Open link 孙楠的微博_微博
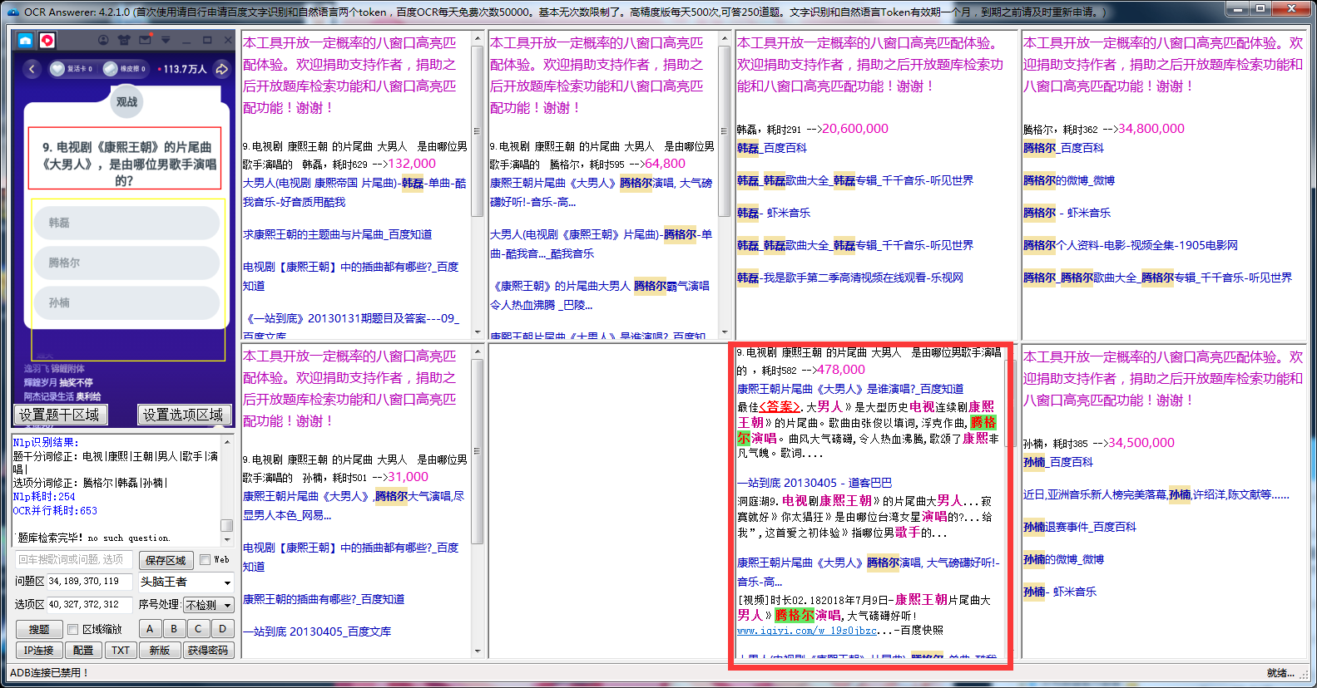The height and width of the screenshot is (688, 1317). pos(1063,559)
